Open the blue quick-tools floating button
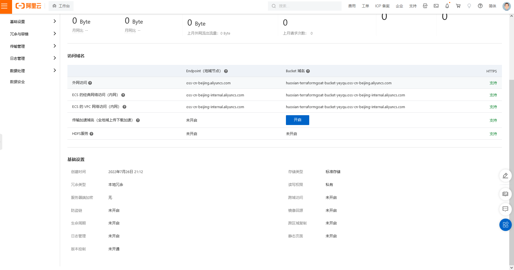Screen dimensions: 514x270 [505, 225]
